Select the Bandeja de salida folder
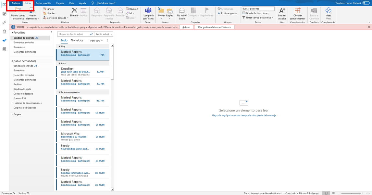Viewport: 372px width, 195px height. (22, 89)
